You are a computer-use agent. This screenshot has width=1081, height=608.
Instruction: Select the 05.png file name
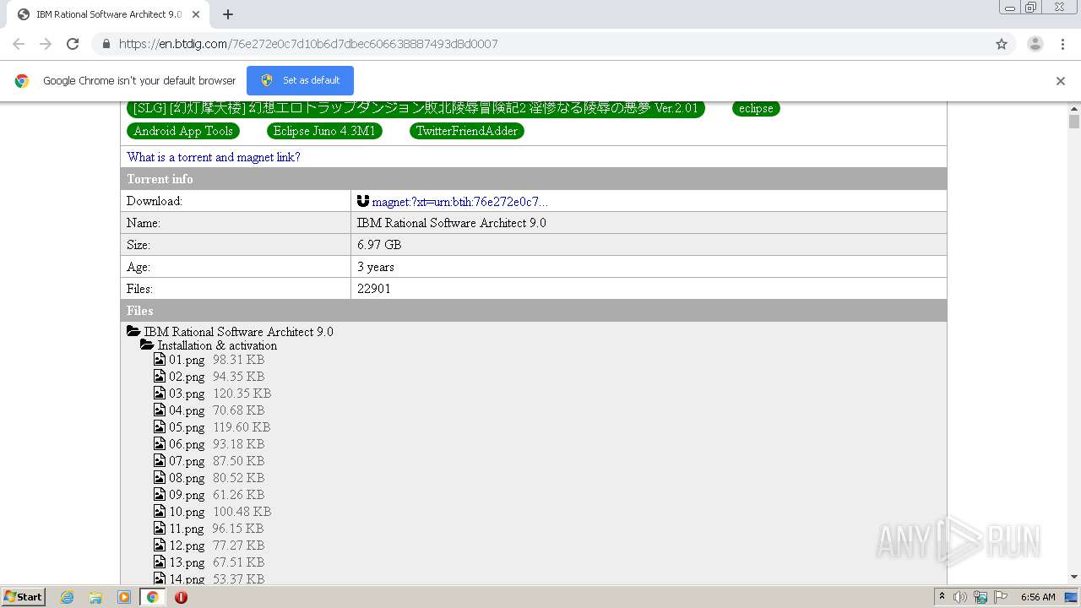click(187, 427)
